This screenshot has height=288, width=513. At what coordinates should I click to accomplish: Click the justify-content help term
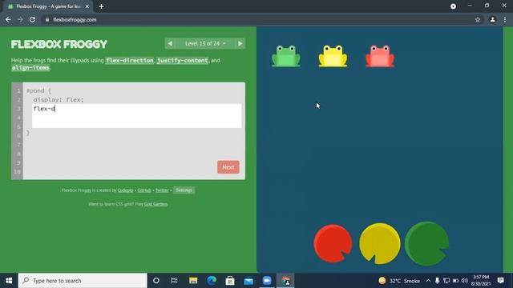pos(182,61)
